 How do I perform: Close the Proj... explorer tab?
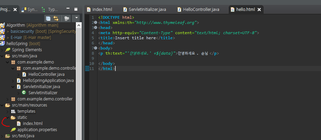pyautogui.click(x=15, y=10)
